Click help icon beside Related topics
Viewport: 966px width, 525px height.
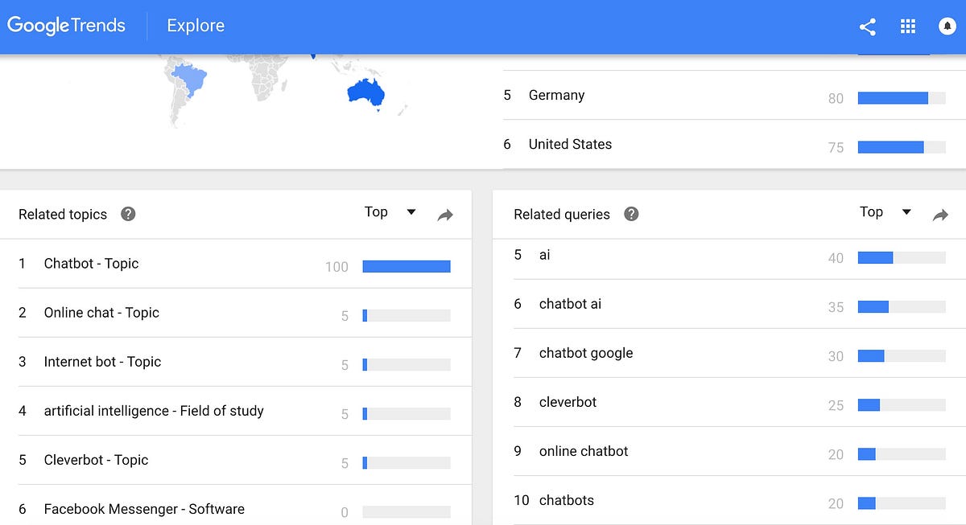128,214
